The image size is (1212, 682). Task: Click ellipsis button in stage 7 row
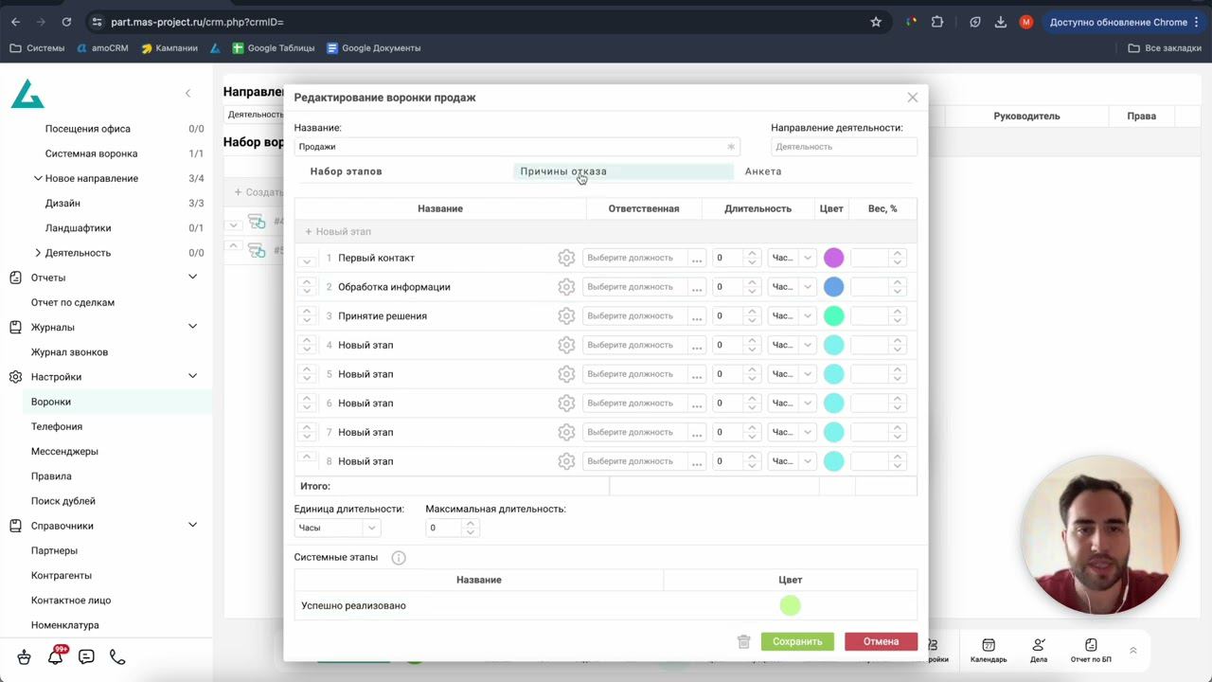[x=697, y=433]
